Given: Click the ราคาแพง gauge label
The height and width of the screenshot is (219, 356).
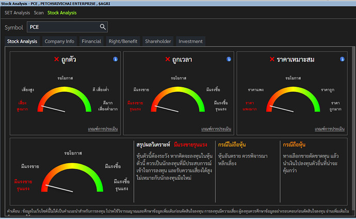Looking at the screenshot, I should 255,90.
